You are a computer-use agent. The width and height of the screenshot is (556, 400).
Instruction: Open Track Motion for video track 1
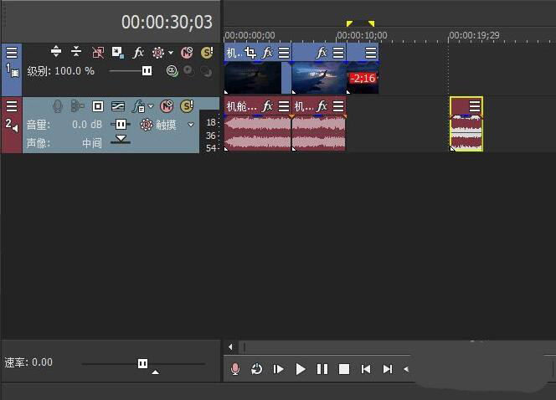(118, 53)
